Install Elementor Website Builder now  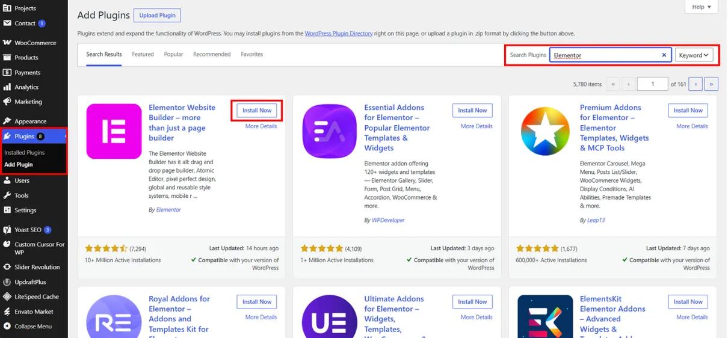tap(257, 111)
